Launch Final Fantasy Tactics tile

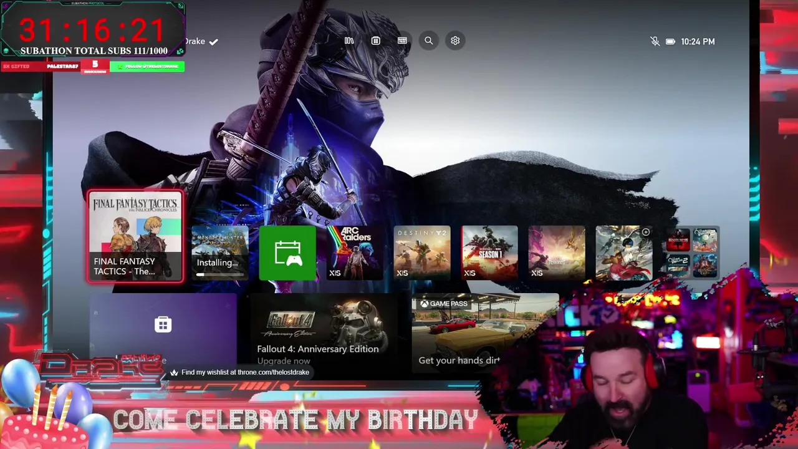point(135,237)
